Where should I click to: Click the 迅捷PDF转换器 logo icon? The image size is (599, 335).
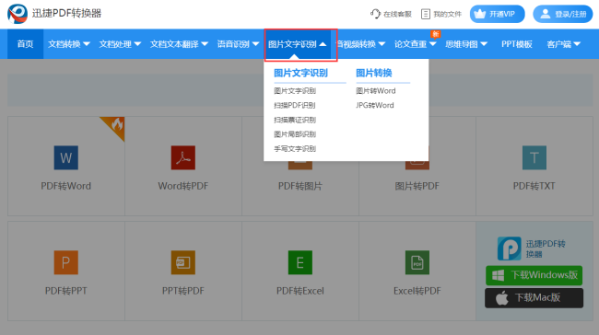pos(18,14)
